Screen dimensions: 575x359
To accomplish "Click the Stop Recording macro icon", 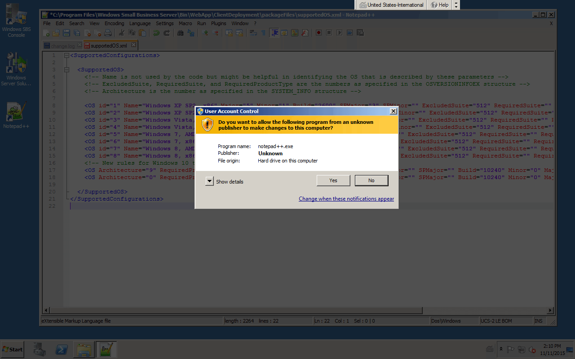I will (x=329, y=33).
